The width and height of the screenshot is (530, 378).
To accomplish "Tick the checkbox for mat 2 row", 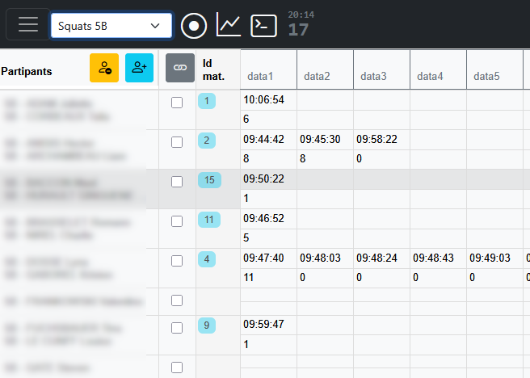I will 177,142.
